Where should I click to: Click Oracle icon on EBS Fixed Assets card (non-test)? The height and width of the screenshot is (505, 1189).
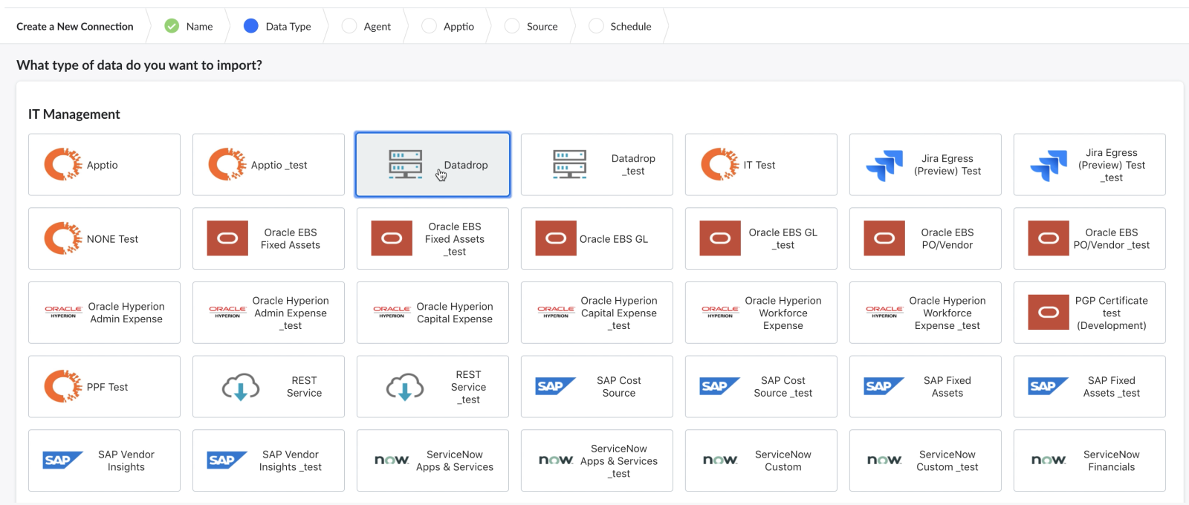[x=227, y=238]
